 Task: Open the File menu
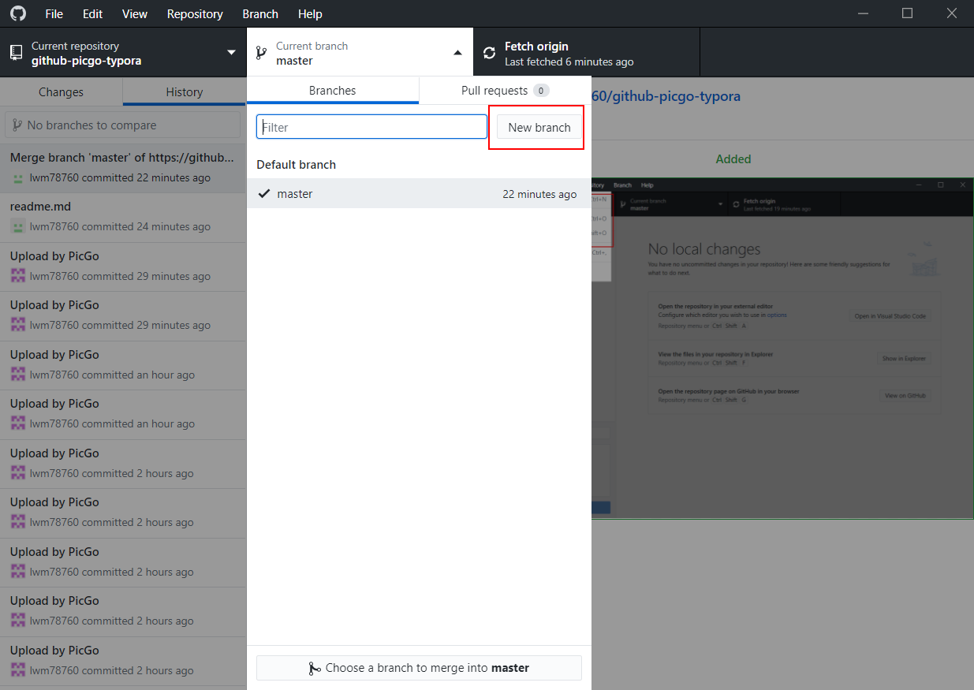(x=54, y=14)
